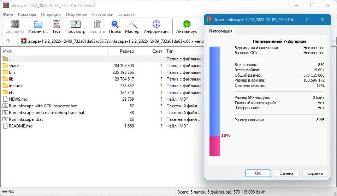Open the Операции menu
This screenshot has height=196, width=337.
click(51, 14)
